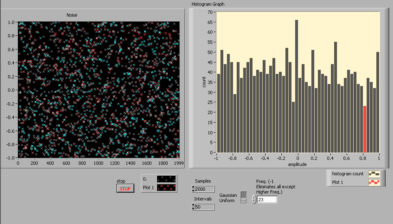
Task: Click the Intervals field showing 50
Action: (205, 207)
